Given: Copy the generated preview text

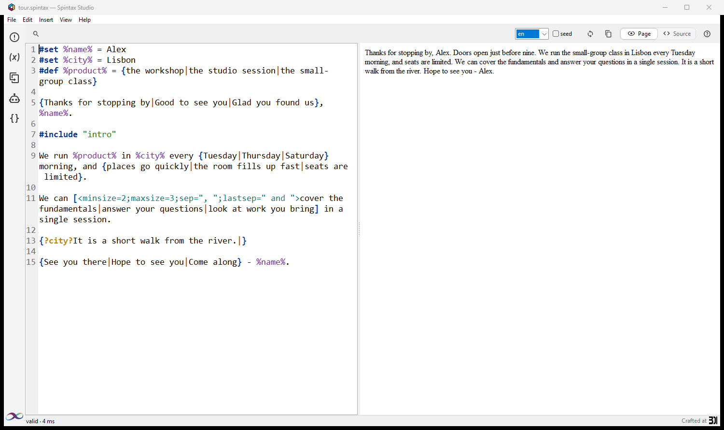Looking at the screenshot, I should click(x=608, y=34).
